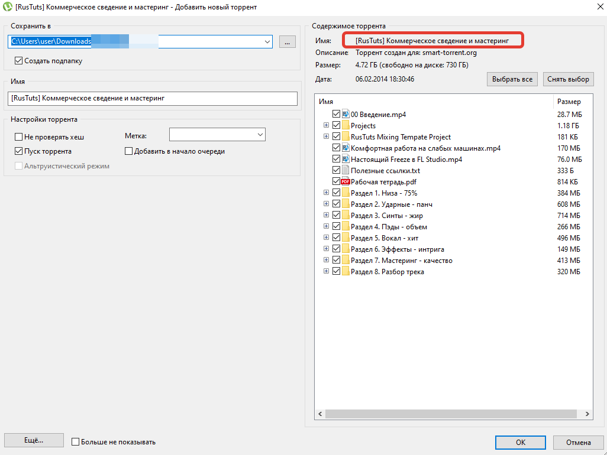This screenshot has width=607, height=455.
Task: Select the Настоящий Freeze в FL Studio.mp4 row
Action: click(454, 160)
